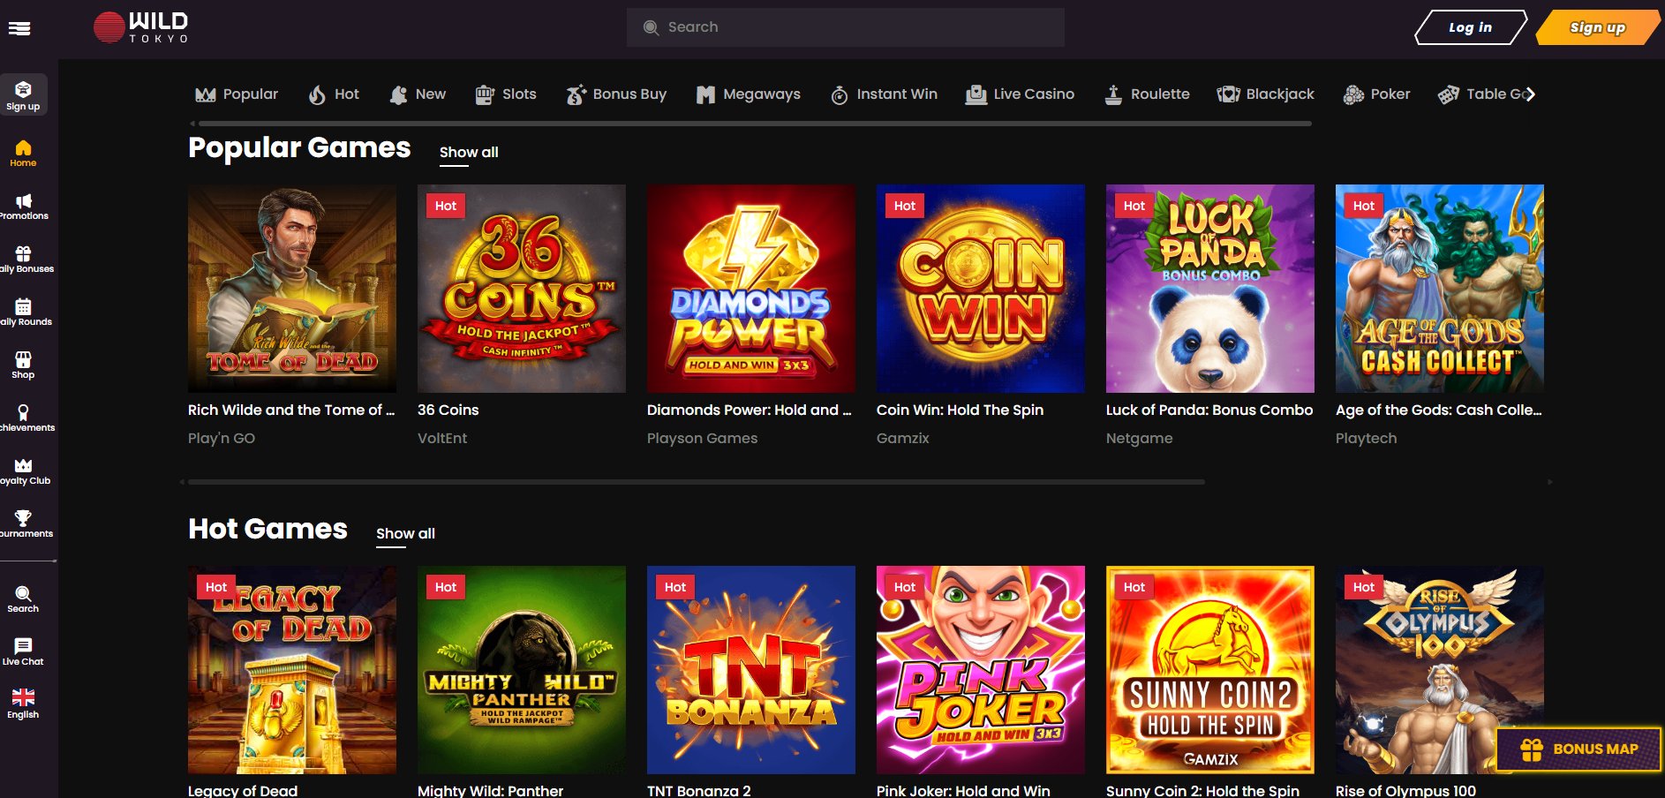Go to Home in the sidebar
The width and height of the screenshot is (1665, 798).
23,154
